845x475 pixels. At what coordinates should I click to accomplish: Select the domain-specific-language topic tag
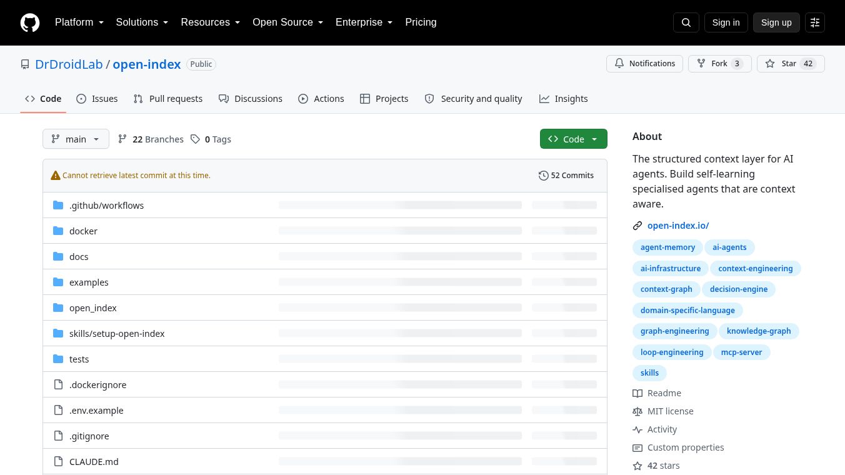[687, 311]
